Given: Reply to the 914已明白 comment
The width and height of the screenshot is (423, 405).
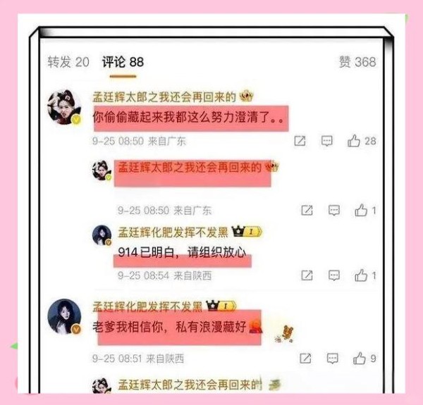Looking at the screenshot, I should click(334, 275).
